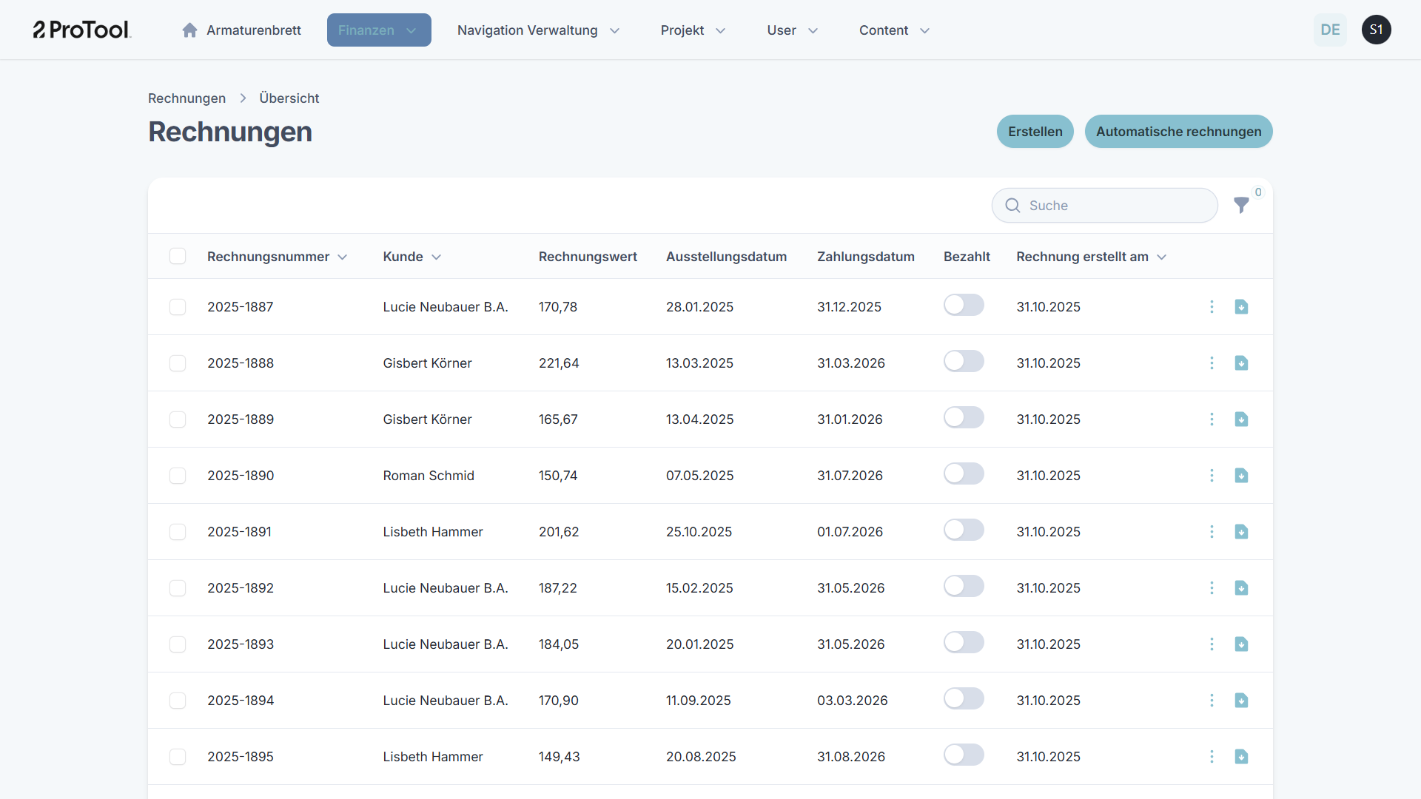Open the Projekt menu
Viewport: 1421px width, 799px height.
[692, 30]
